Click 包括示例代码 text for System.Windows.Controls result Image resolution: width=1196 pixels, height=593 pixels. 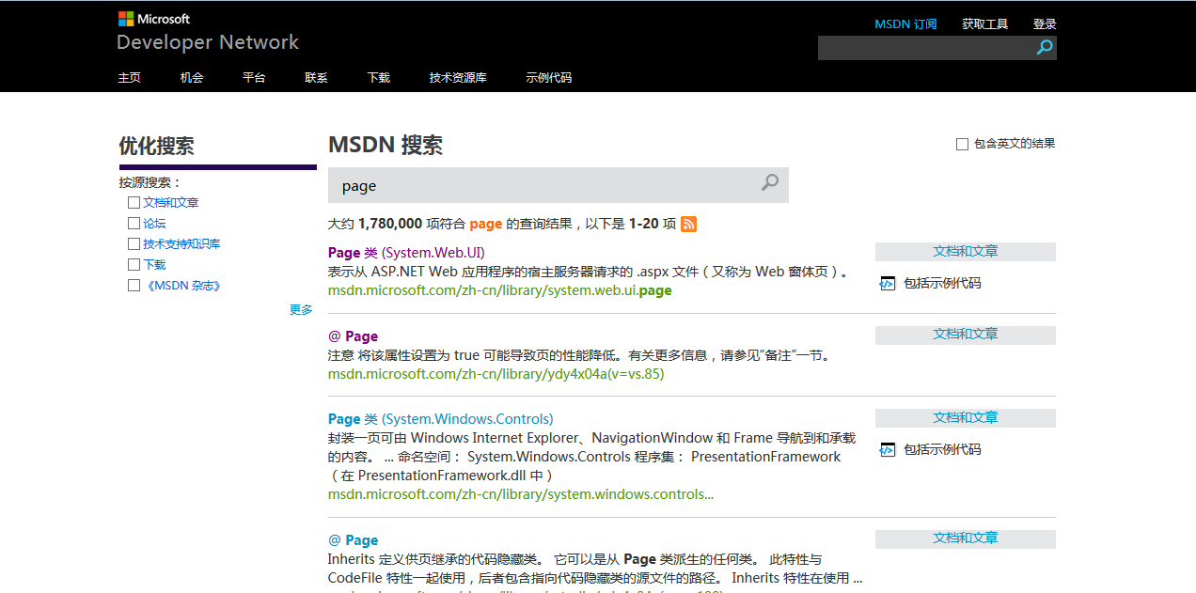click(x=942, y=449)
